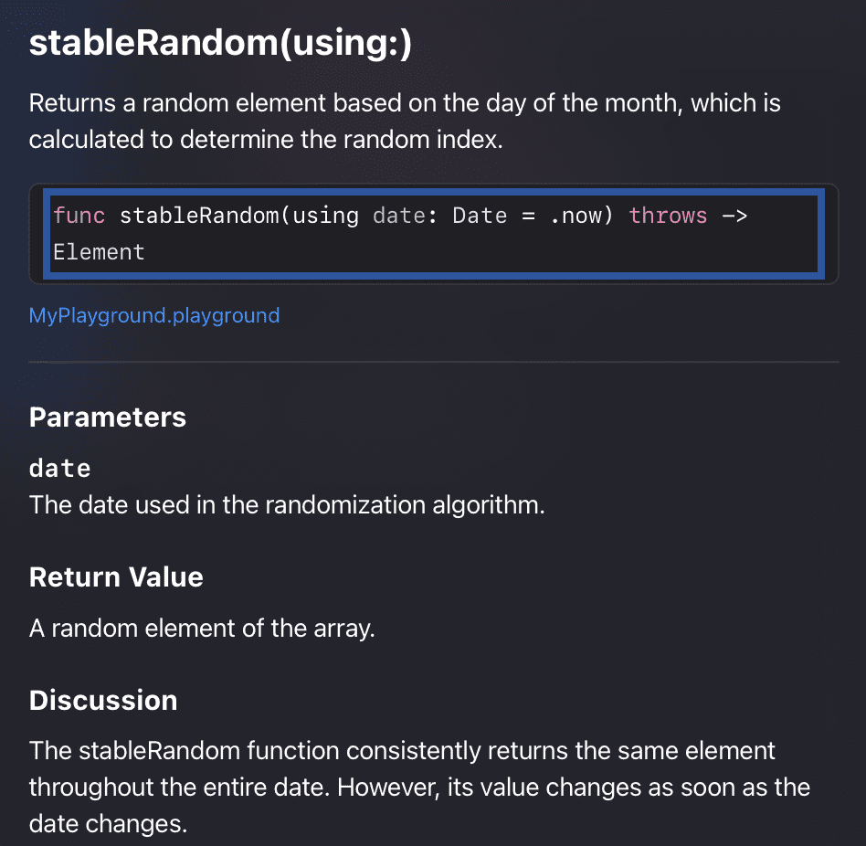The width and height of the screenshot is (866, 846).
Task: Click the Discussion section heading
Action: click(x=103, y=700)
